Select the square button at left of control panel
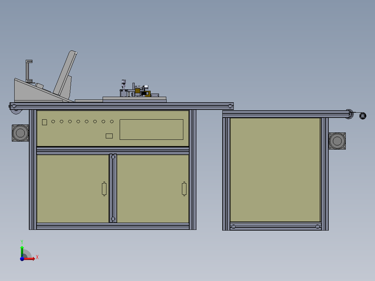 [45, 122]
